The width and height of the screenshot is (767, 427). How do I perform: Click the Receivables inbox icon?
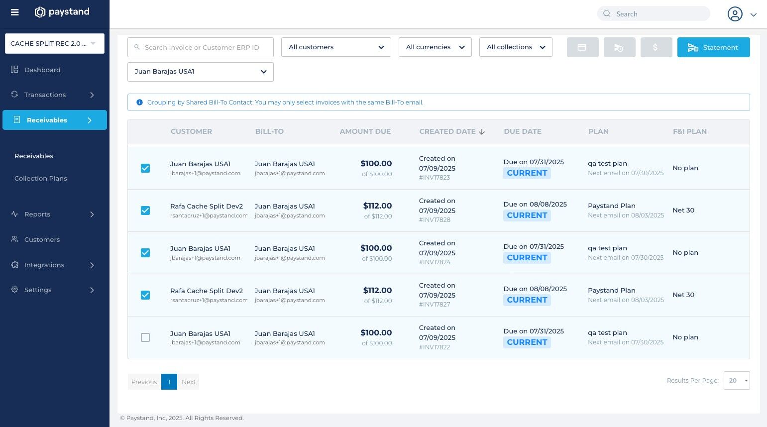tap(17, 120)
